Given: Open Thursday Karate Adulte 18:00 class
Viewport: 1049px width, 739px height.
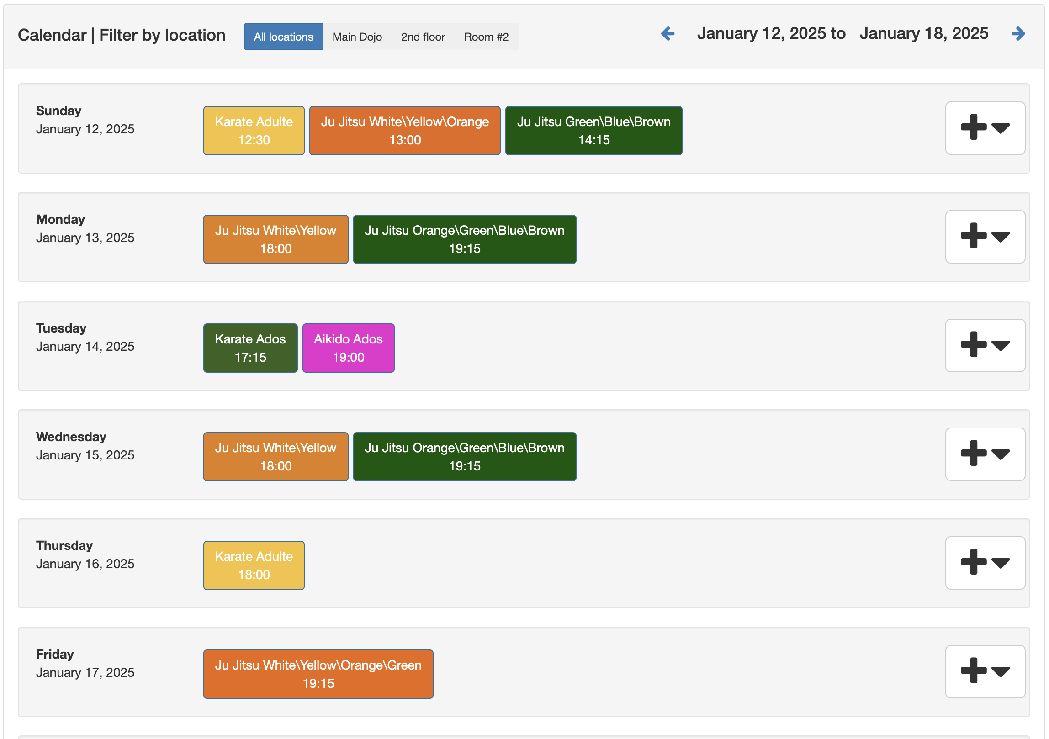Looking at the screenshot, I should 254,565.
